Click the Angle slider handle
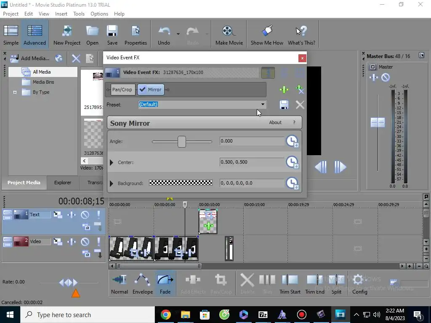 pos(182,142)
